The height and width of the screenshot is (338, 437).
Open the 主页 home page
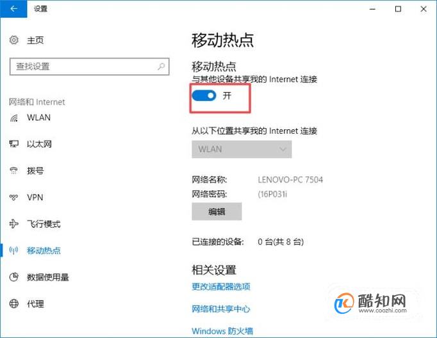coord(35,40)
